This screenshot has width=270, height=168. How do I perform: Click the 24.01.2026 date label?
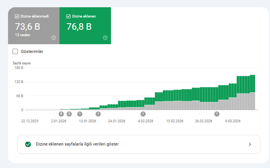point(117,121)
